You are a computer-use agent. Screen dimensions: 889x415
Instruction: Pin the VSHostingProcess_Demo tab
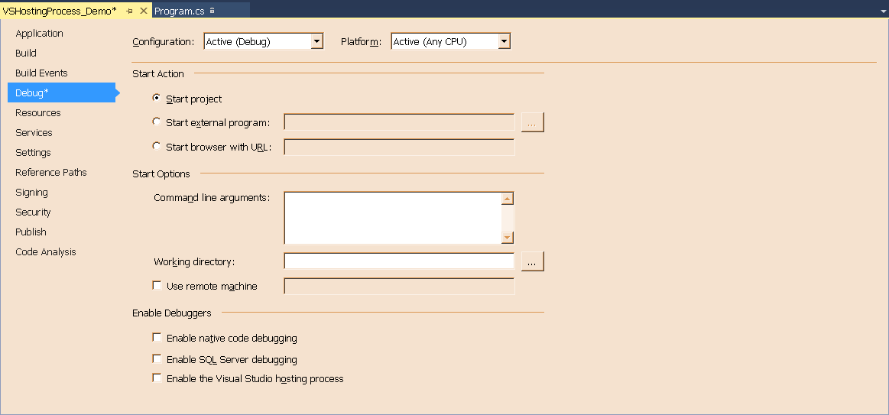click(130, 11)
